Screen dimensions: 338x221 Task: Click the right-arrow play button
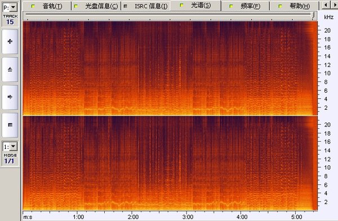(x=10, y=97)
